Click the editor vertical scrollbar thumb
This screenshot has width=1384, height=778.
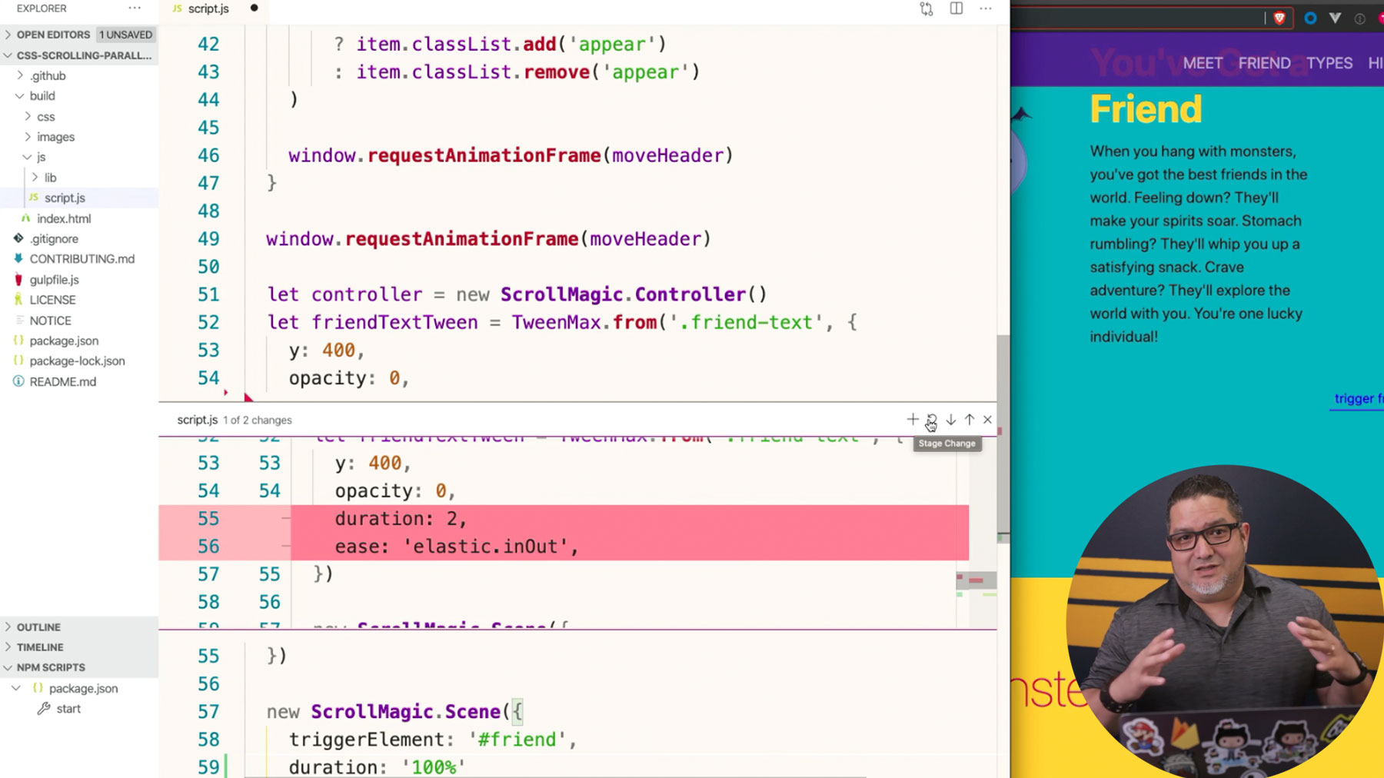click(x=1003, y=438)
